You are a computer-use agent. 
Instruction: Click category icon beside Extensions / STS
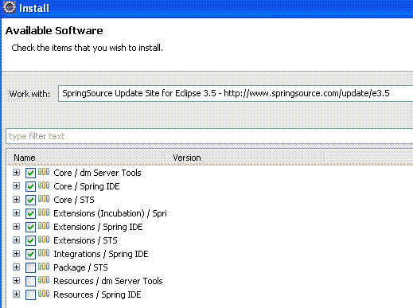(x=44, y=240)
